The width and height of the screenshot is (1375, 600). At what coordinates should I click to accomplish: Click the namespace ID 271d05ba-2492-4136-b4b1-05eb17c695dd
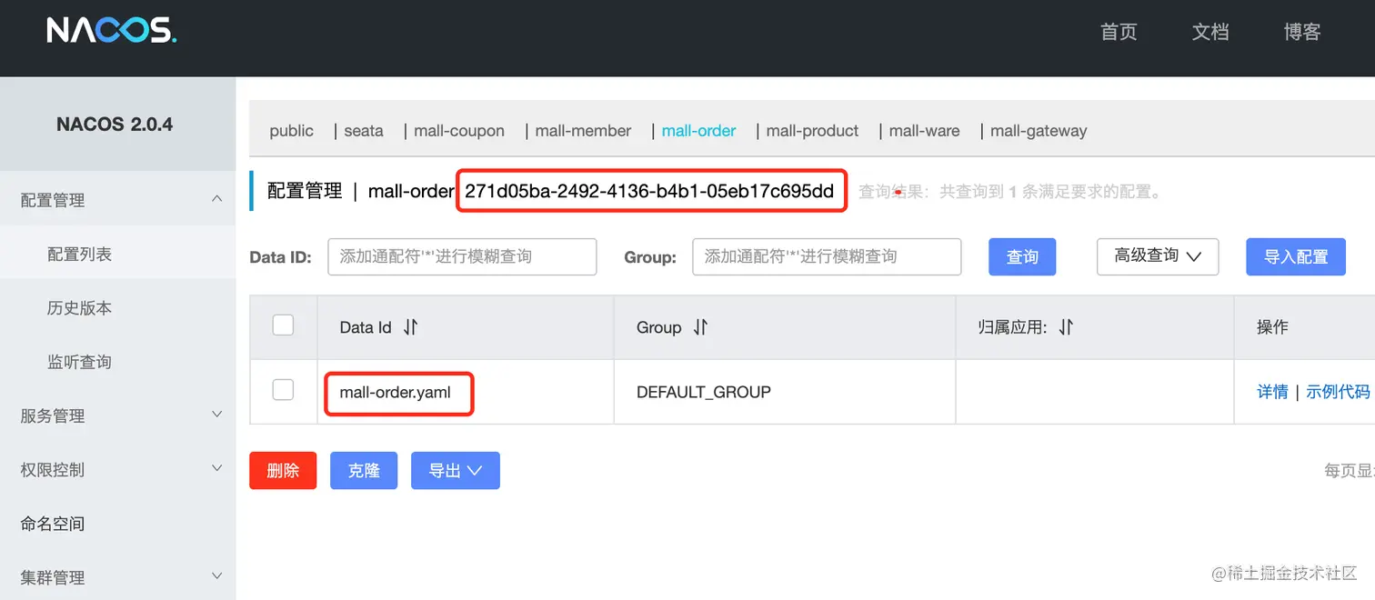click(649, 191)
